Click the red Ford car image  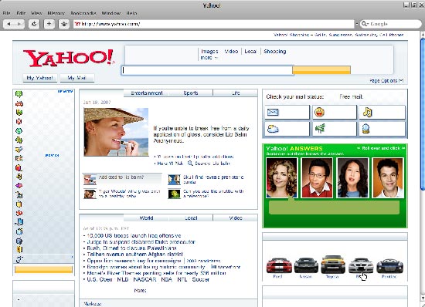(x=279, y=265)
